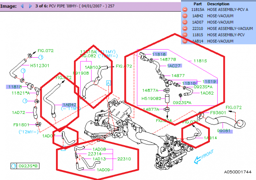
Task: Go to the previous image arrow
Action: click(x=22, y=6)
